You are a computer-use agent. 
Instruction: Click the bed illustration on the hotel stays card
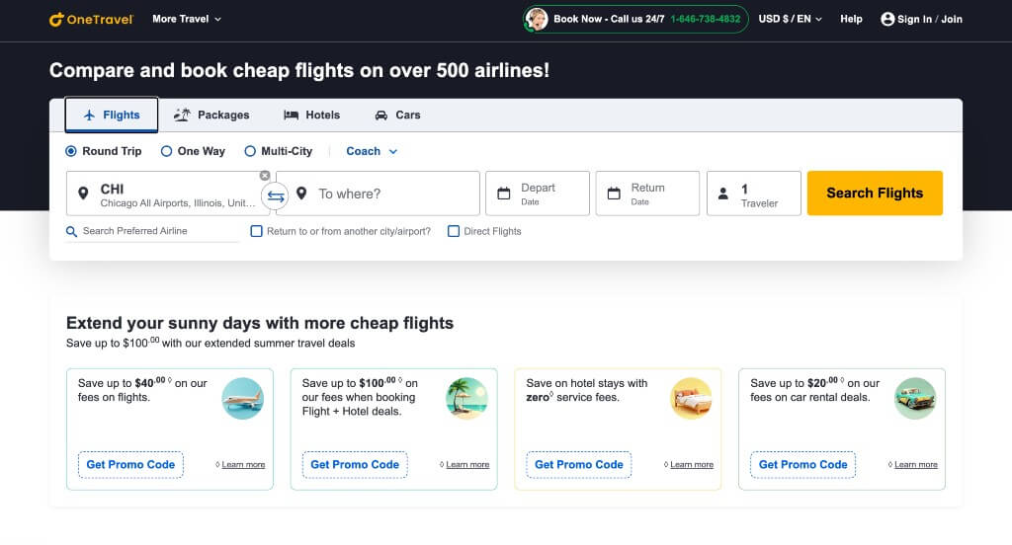click(x=691, y=399)
